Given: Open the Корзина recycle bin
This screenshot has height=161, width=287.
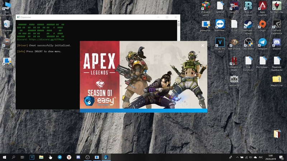Looking at the screenshot, I should tap(7, 26).
